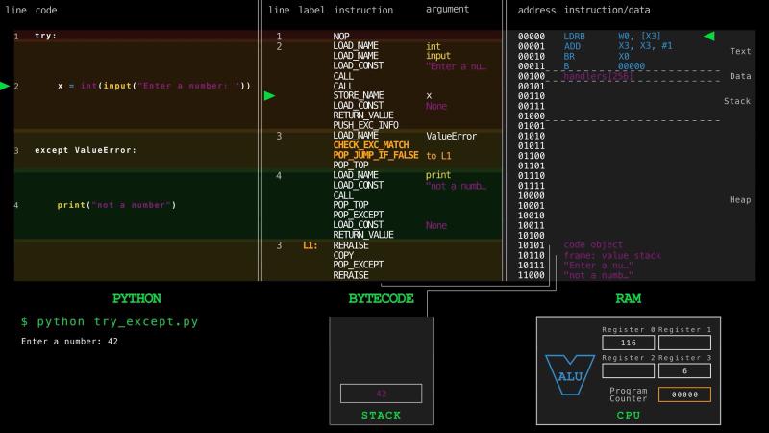
Task: Select the ValueError argument in bytecode
Action: click(451, 136)
